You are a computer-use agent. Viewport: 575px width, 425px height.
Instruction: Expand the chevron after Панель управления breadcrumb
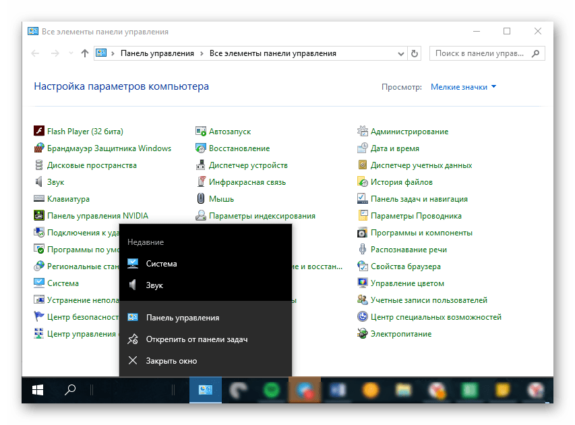tap(202, 53)
